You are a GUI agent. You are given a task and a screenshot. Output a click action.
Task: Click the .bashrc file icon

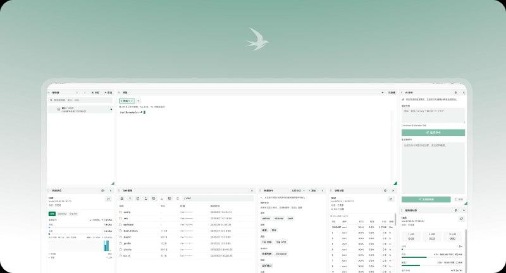(120, 237)
